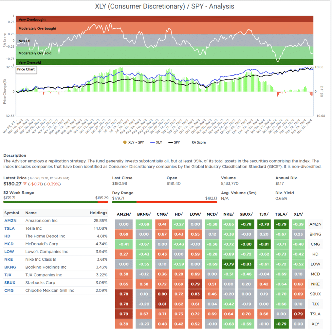Screen dimensions: 332x335
Task: Open the NKE symbol link
Action: pyautogui.click(x=9, y=259)
